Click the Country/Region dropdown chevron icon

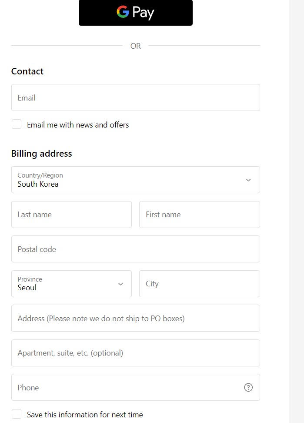[x=248, y=180]
